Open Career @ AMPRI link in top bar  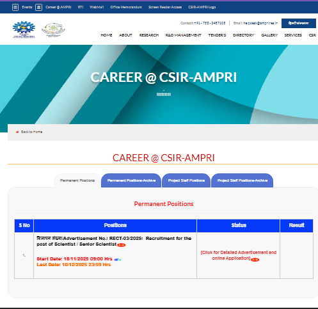[58, 7]
